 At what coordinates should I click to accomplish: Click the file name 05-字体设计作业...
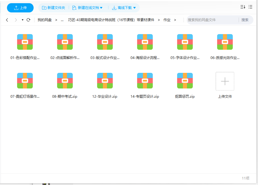click(185, 58)
